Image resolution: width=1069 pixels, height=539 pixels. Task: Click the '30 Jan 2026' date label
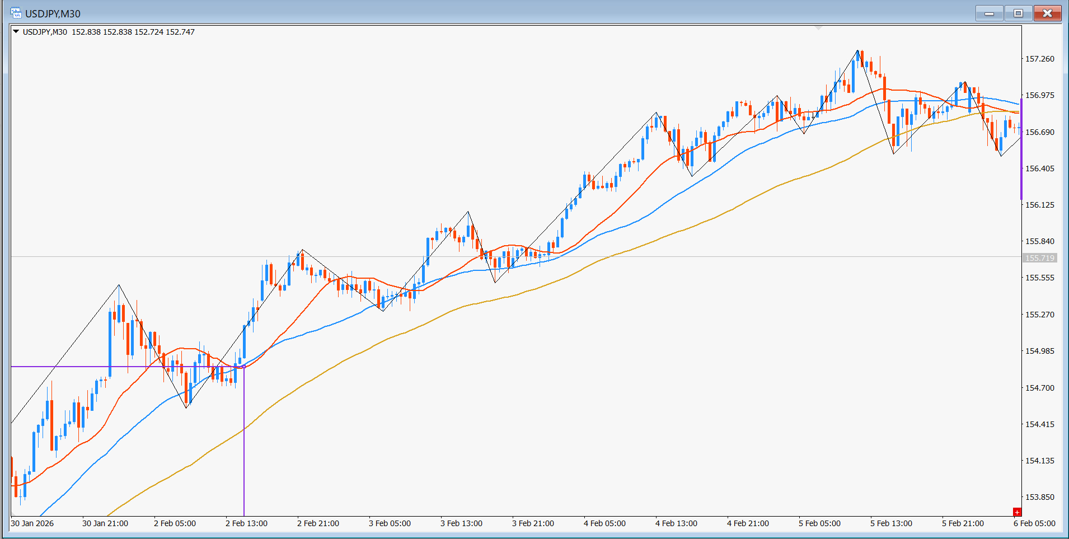tap(32, 523)
